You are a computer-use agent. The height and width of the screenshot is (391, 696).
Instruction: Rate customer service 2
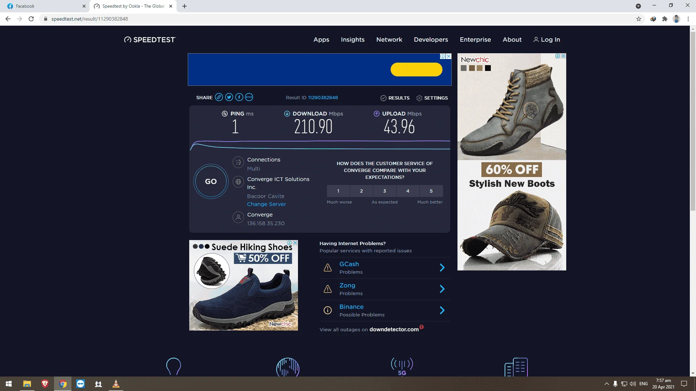point(361,191)
